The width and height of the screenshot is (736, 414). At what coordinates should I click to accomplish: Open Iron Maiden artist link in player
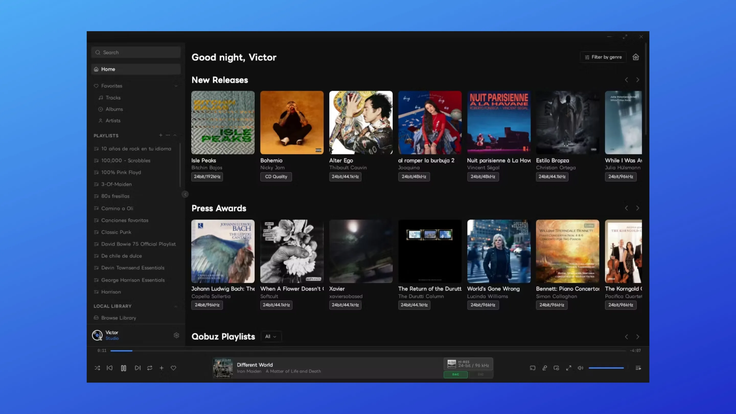(249, 371)
